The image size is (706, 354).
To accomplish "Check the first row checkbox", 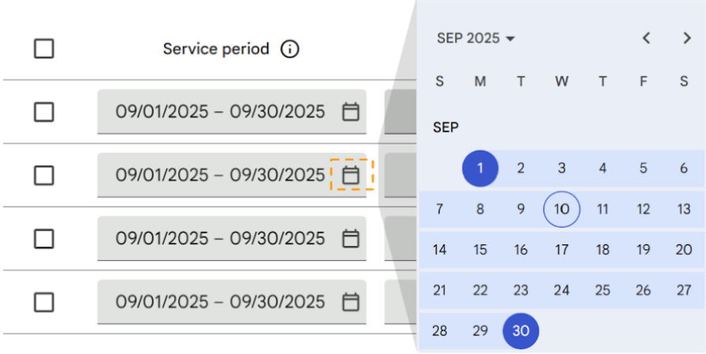I will (44, 112).
